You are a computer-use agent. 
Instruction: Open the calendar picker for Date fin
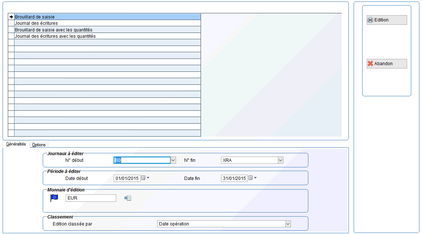click(x=250, y=178)
